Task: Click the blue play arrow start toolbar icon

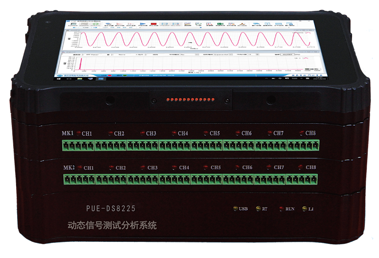Action: click(x=143, y=24)
